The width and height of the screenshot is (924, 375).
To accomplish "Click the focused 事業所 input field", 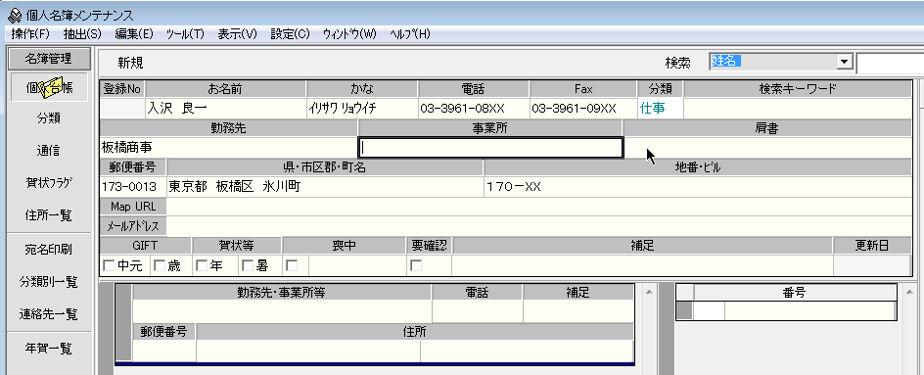I will 490,148.
